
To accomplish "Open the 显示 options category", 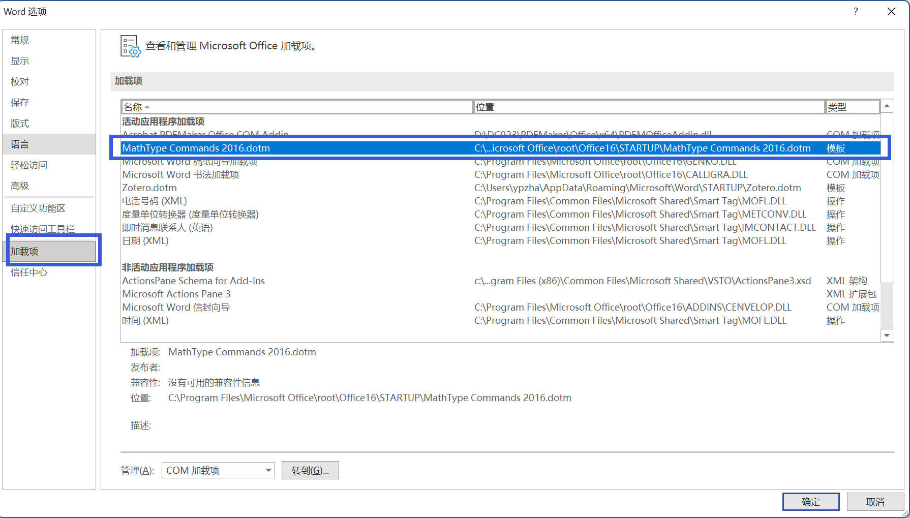I will point(49,61).
